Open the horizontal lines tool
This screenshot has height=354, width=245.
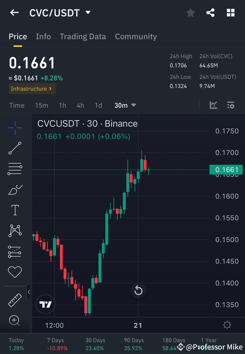tap(15, 169)
